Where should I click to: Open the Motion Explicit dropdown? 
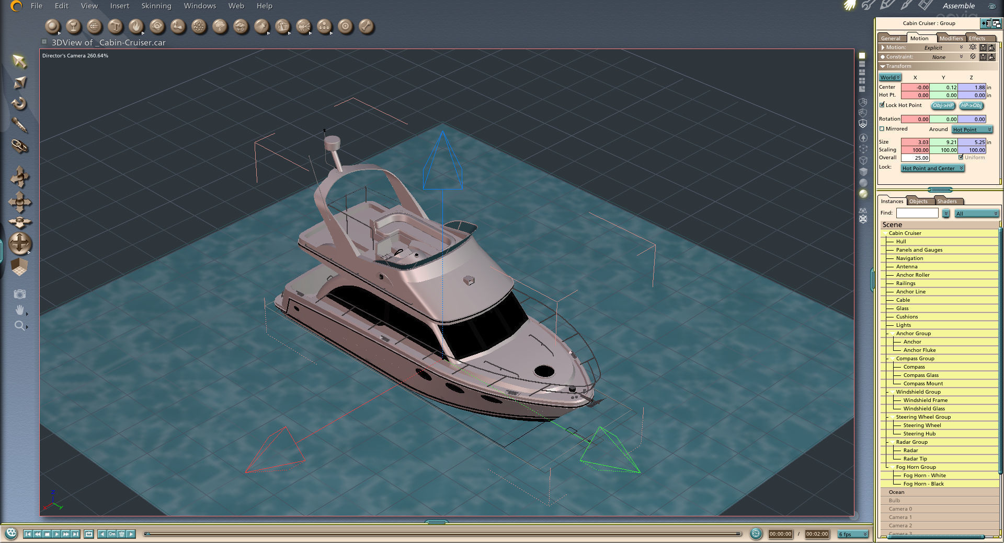tap(943, 48)
